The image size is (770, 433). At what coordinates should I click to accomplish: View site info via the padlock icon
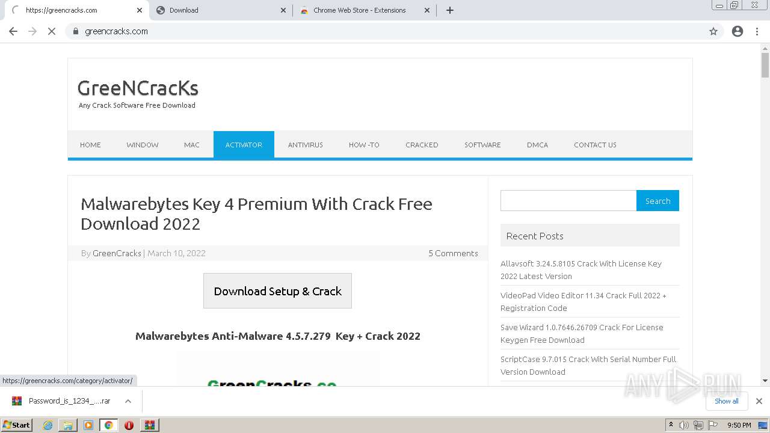click(76, 31)
